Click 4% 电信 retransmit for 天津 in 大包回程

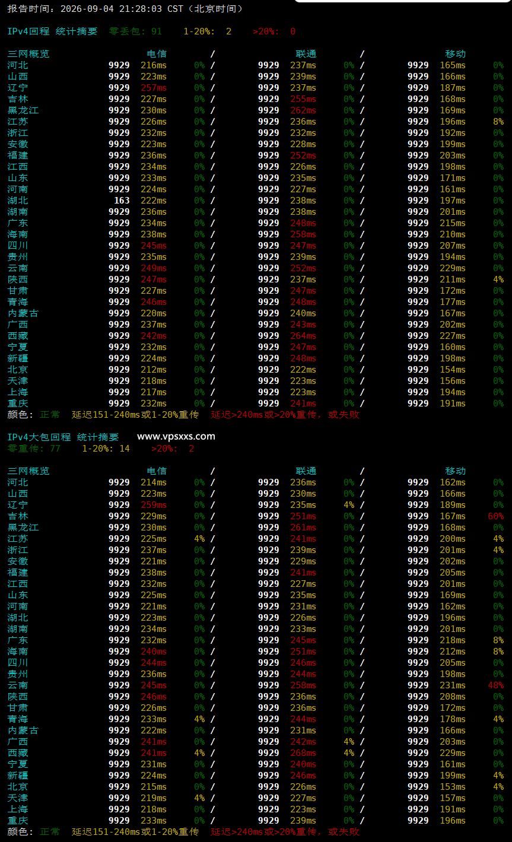click(x=199, y=798)
